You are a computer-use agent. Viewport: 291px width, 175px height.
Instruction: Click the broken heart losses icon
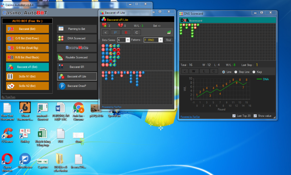pyautogui.click(x=120, y=25)
